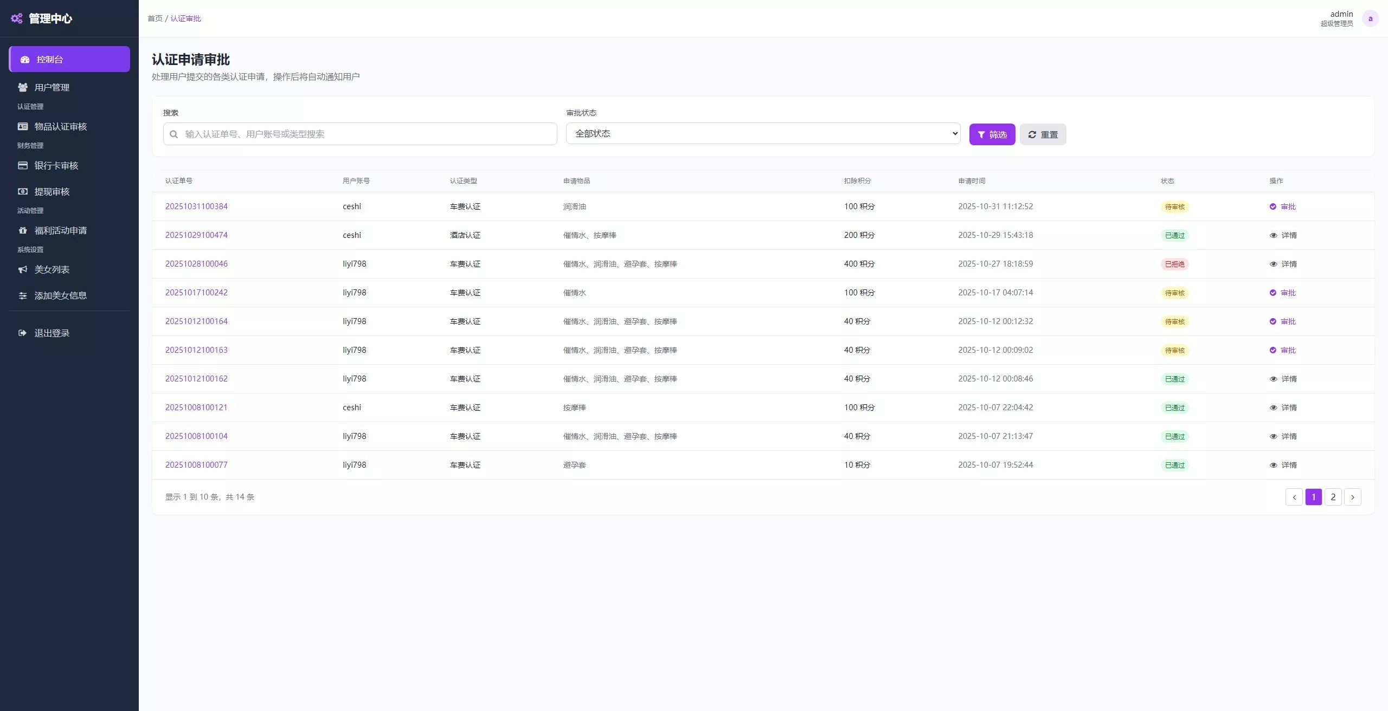Click the sign-out icon next to 退出登录
The height and width of the screenshot is (711, 1388).
coord(22,333)
